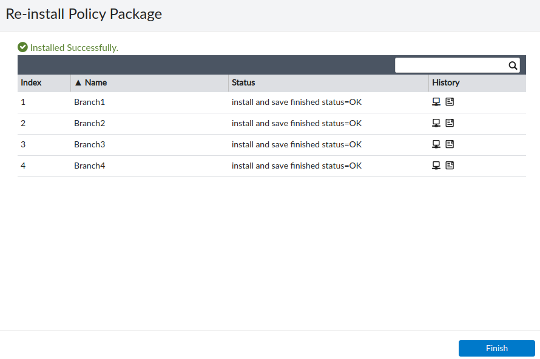
Task: Click the green success checkmark icon
Action: (x=22, y=47)
